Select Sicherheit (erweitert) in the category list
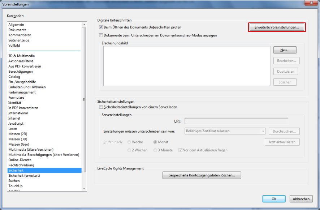The height and width of the screenshot is (210, 320). point(24,175)
